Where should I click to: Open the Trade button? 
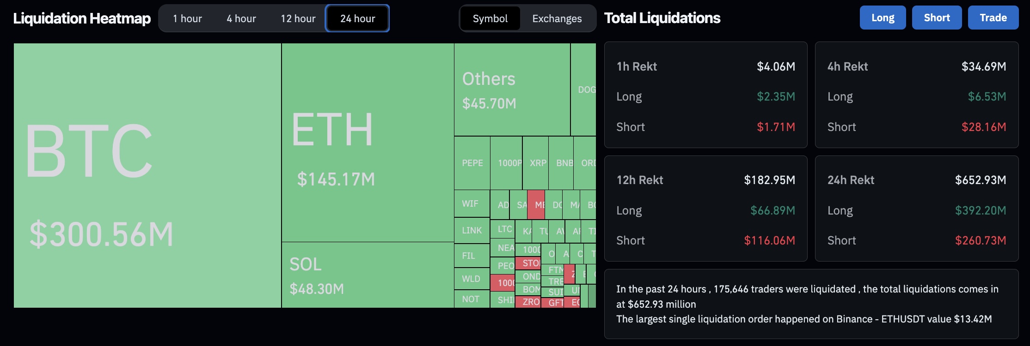click(993, 18)
